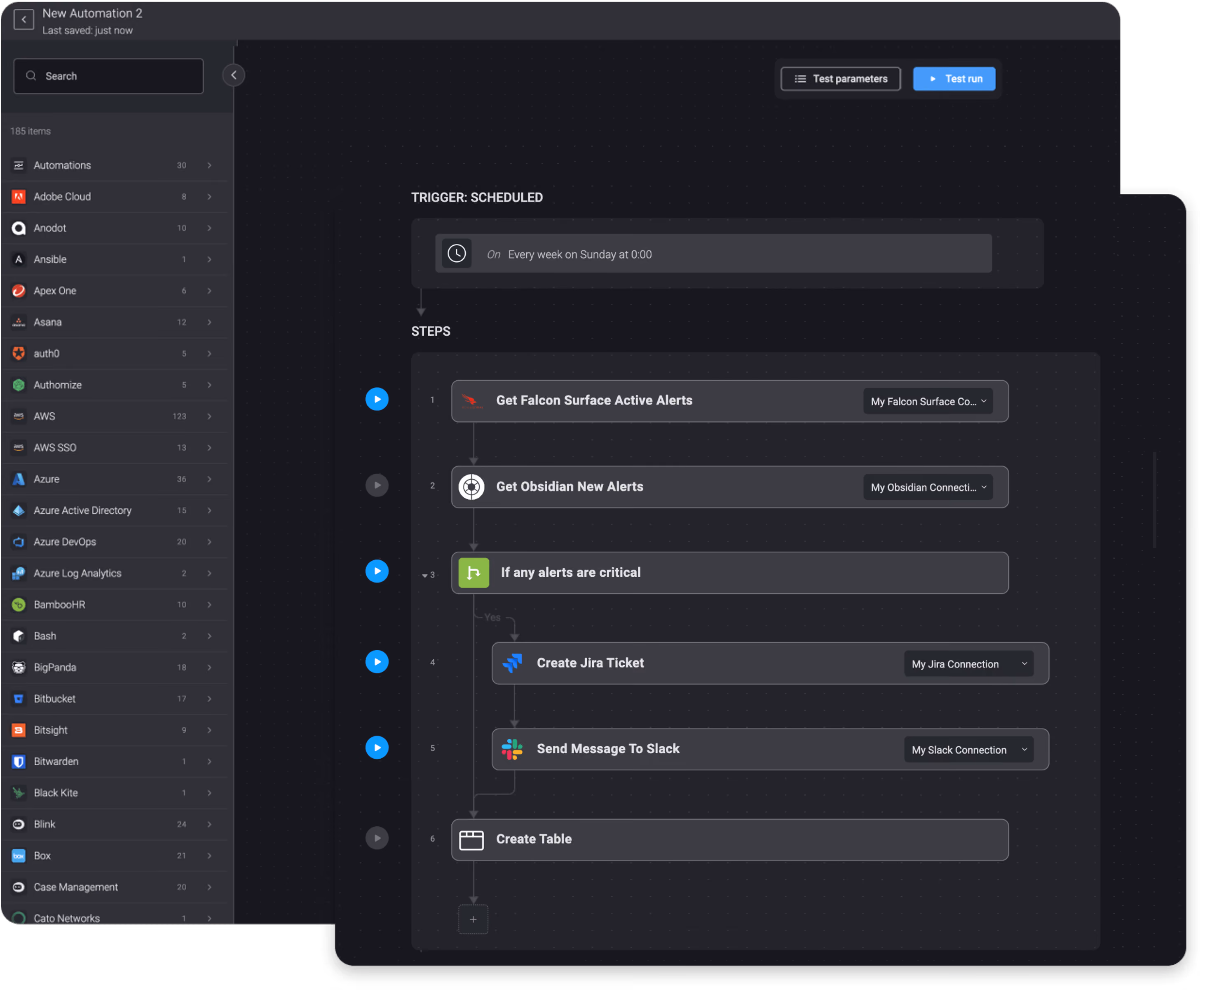The image size is (1205, 990).
Task: Select the Create Table step card
Action: pos(729,840)
